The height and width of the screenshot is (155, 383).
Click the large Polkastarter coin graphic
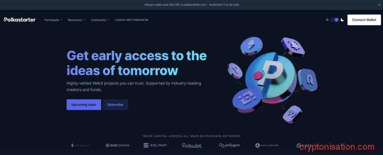(270, 78)
